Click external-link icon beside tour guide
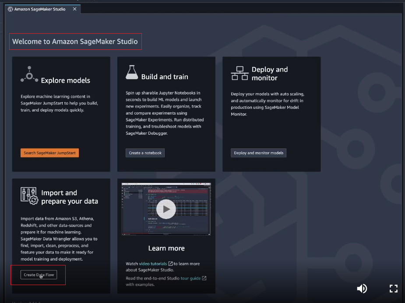 pyautogui.click(x=204, y=278)
